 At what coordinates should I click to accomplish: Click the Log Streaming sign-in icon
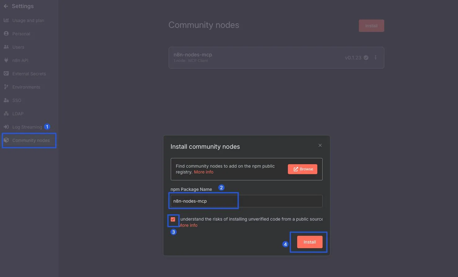(6, 127)
